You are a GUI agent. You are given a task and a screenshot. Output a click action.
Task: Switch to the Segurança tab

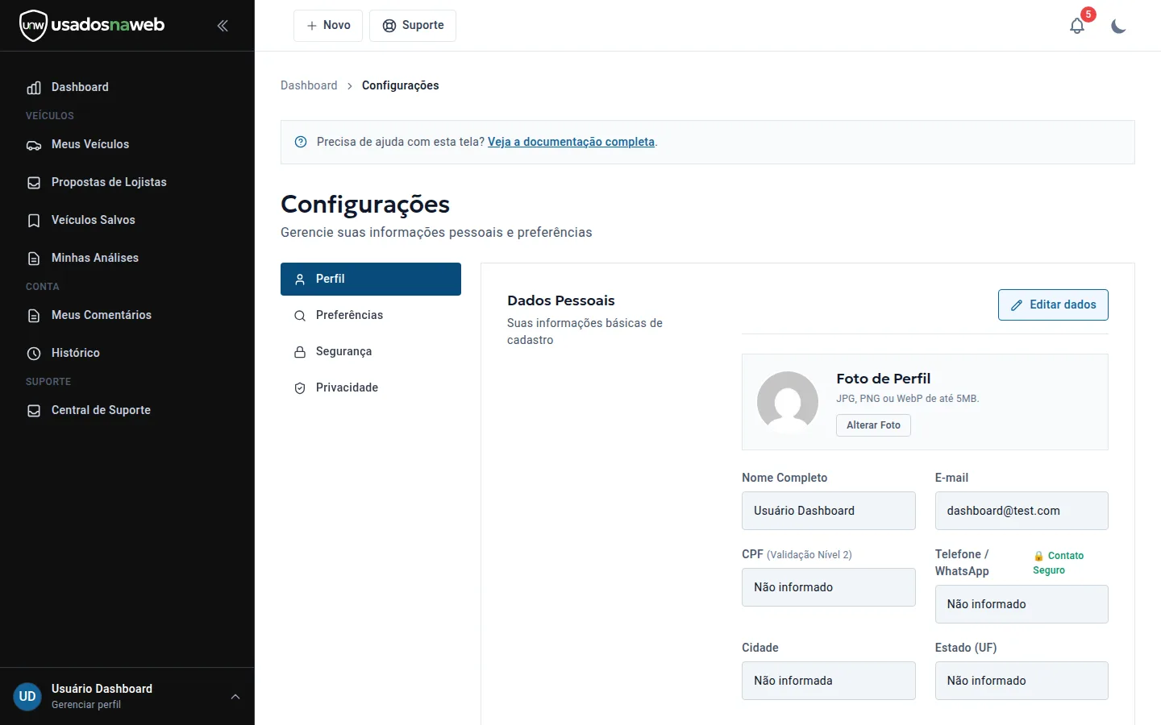pyautogui.click(x=371, y=351)
